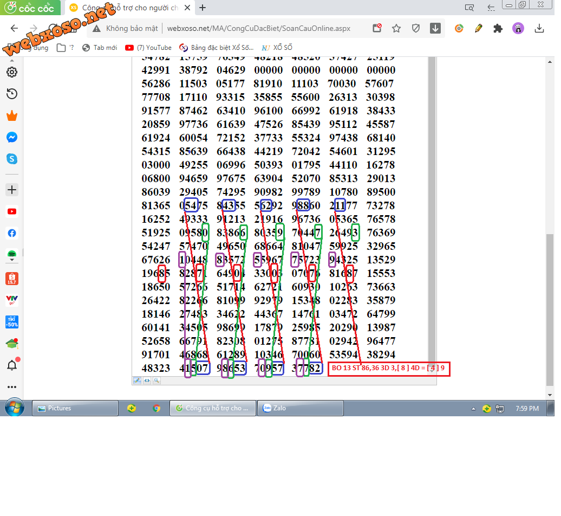Open the extensions puzzle icon
The image size is (561, 516).
coord(498,29)
